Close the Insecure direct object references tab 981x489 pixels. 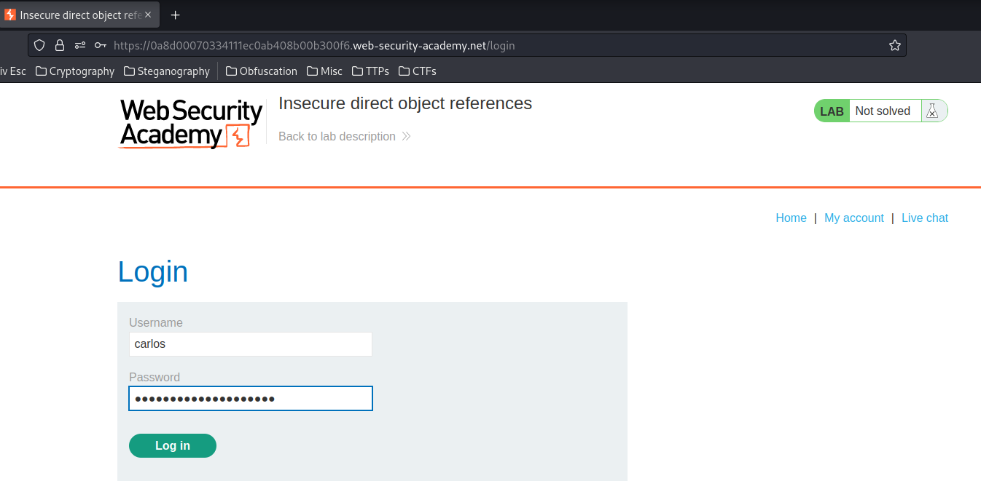148,15
